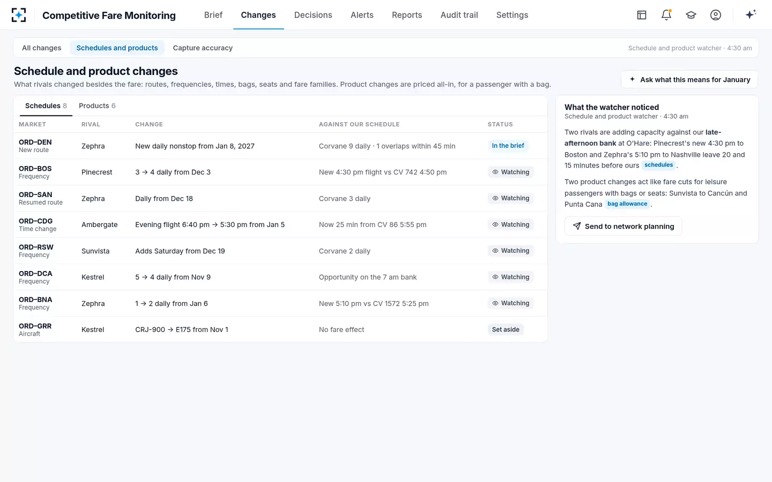Click the paper plane send icon
The width and height of the screenshot is (772, 482).
tap(577, 226)
